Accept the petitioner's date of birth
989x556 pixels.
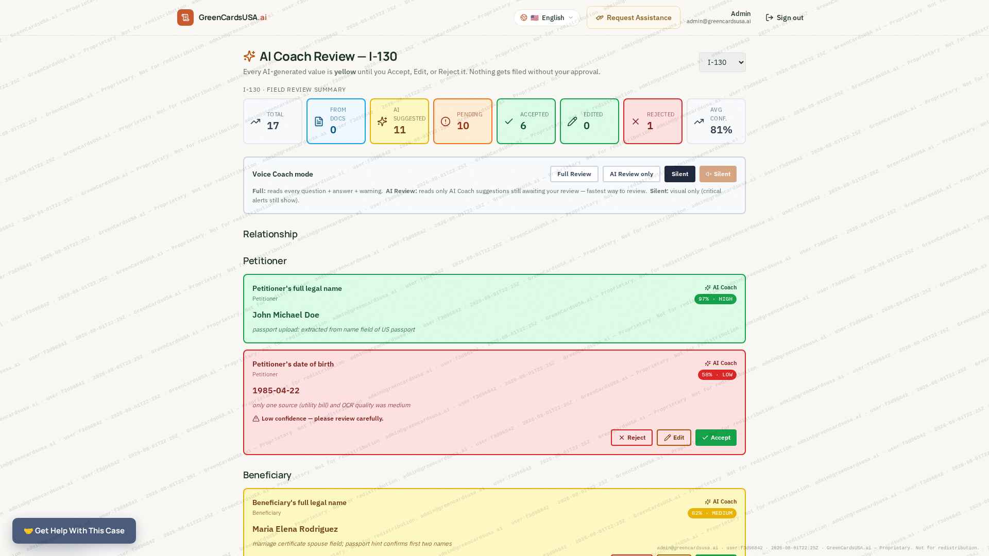pyautogui.click(x=716, y=438)
